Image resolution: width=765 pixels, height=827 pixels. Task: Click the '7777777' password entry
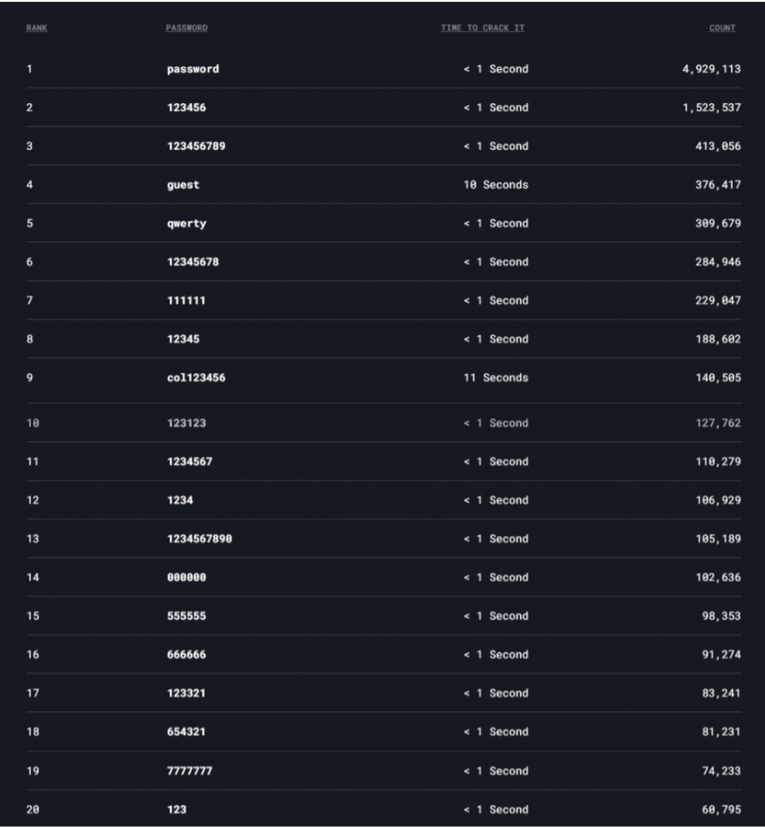(189, 771)
